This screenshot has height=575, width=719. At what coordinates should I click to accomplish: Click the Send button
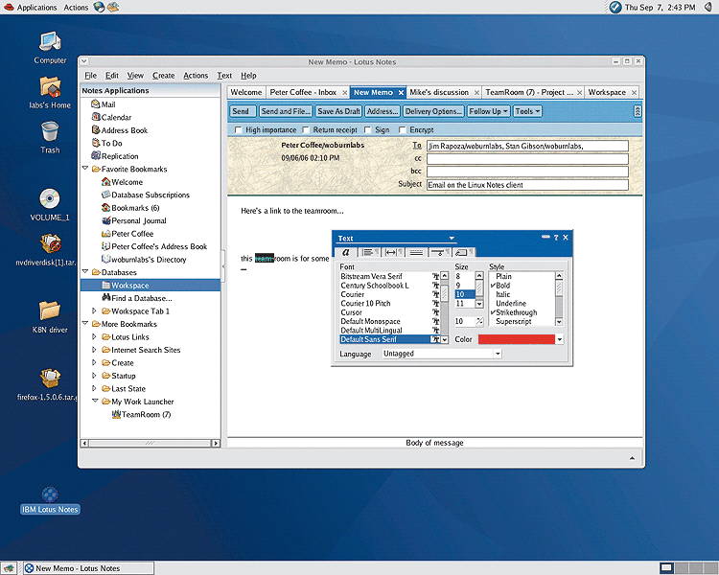243,111
